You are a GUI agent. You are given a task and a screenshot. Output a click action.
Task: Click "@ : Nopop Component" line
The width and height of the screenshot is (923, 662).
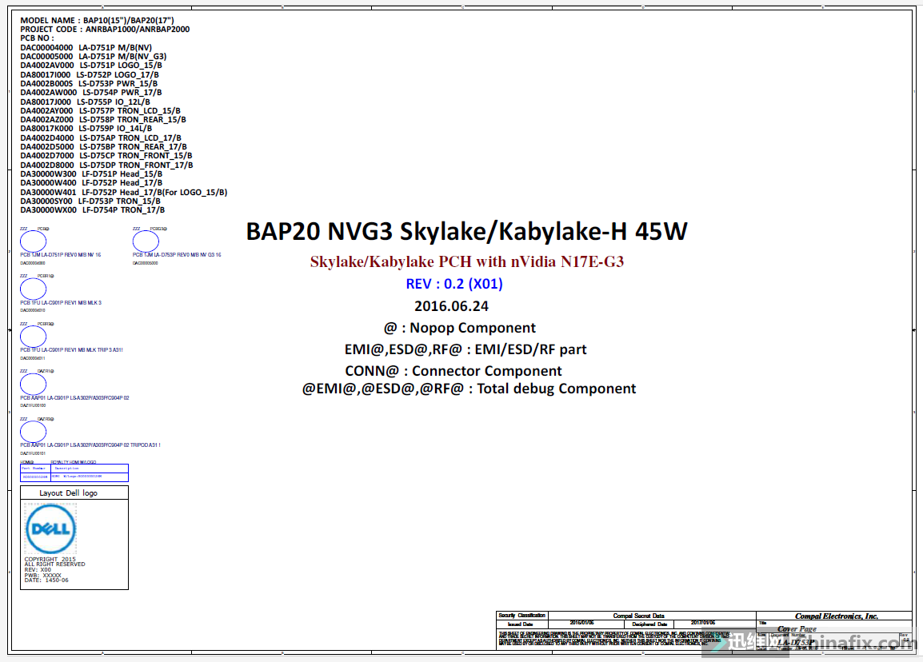point(459,328)
